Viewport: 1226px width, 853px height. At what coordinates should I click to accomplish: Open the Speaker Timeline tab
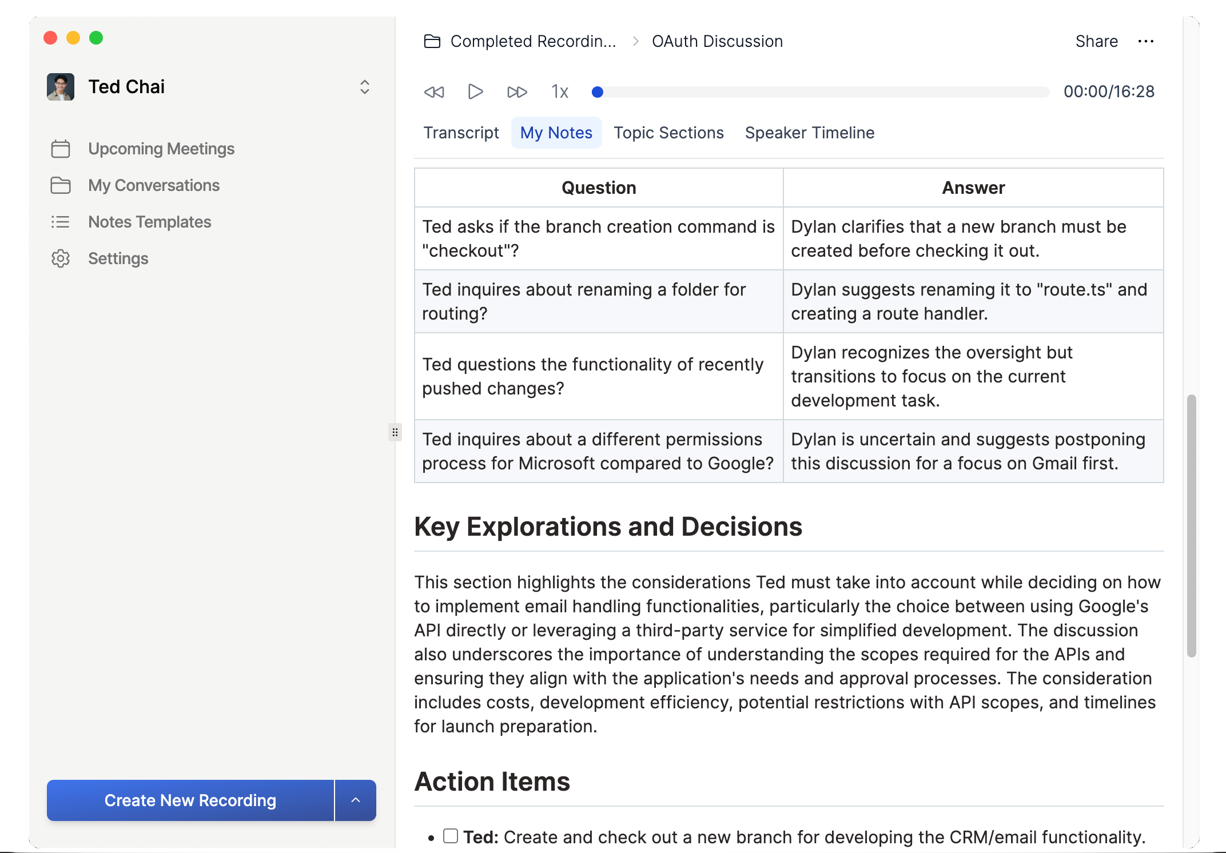coord(809,133)
